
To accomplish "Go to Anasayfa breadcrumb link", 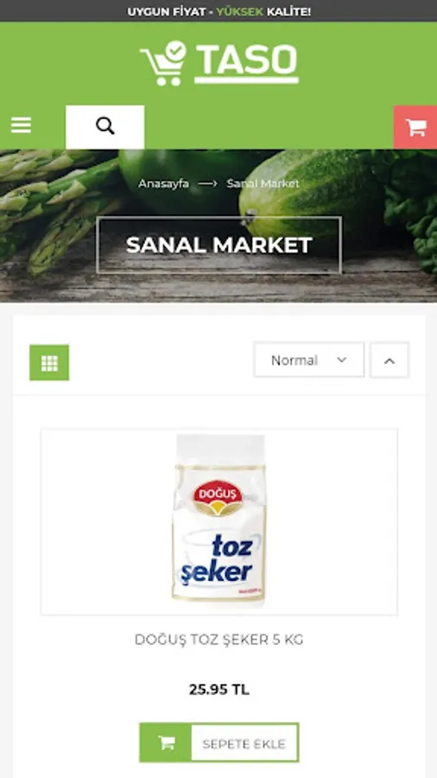I will (x=163, y=183).
